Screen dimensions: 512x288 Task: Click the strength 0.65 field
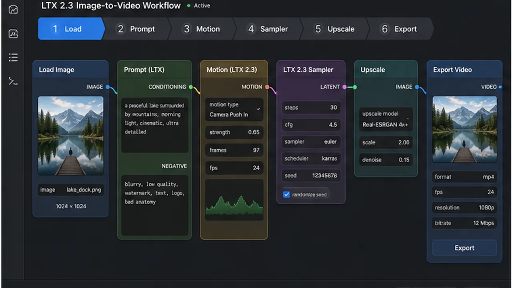234,132
